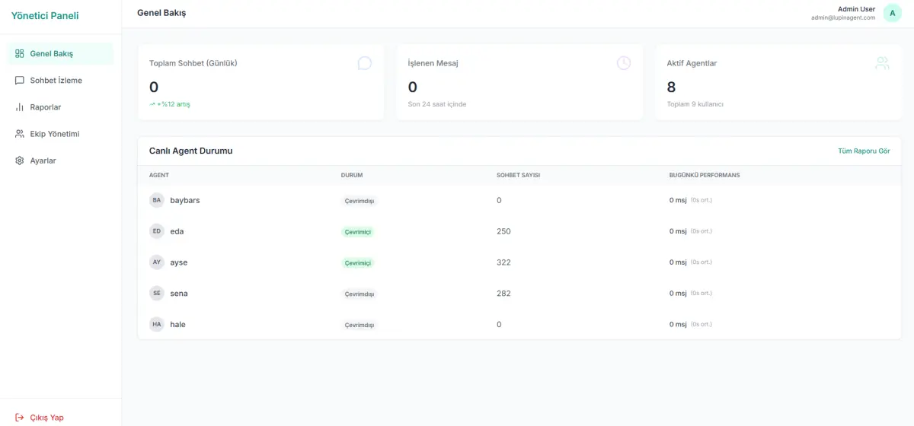
Task: Click the chat bubble icon on Toplam Sohbet card
Action: [365, 63]
